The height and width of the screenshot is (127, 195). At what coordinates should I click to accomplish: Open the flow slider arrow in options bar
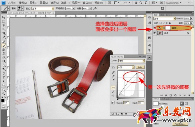(90, 8)
